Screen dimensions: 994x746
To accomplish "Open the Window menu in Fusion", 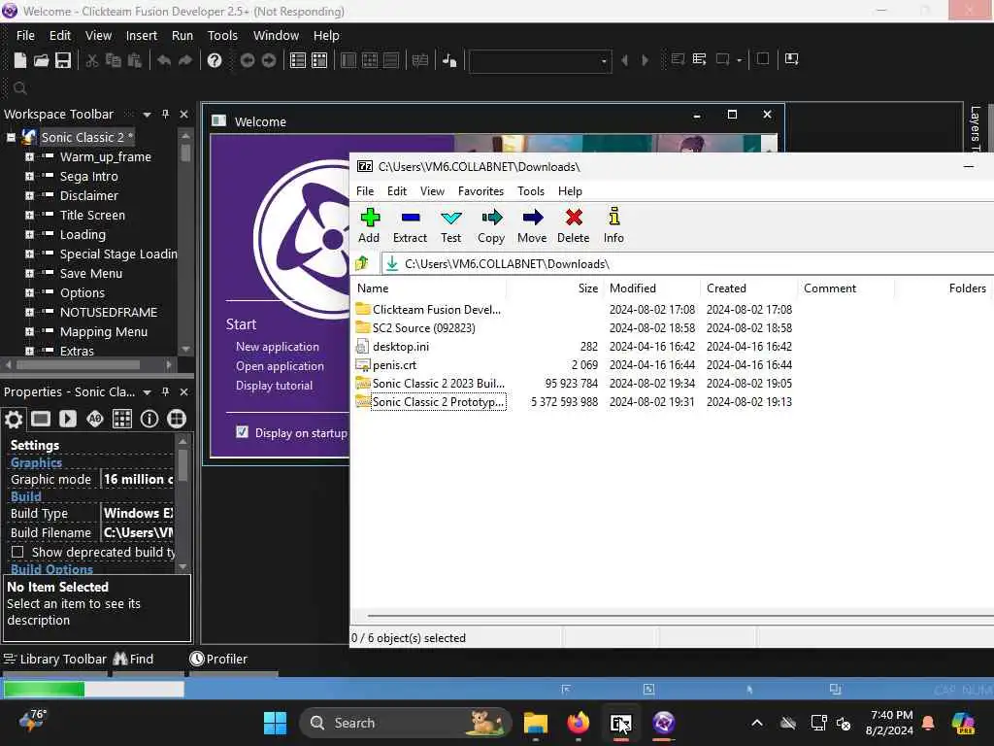I will click(x=276, y=36).
